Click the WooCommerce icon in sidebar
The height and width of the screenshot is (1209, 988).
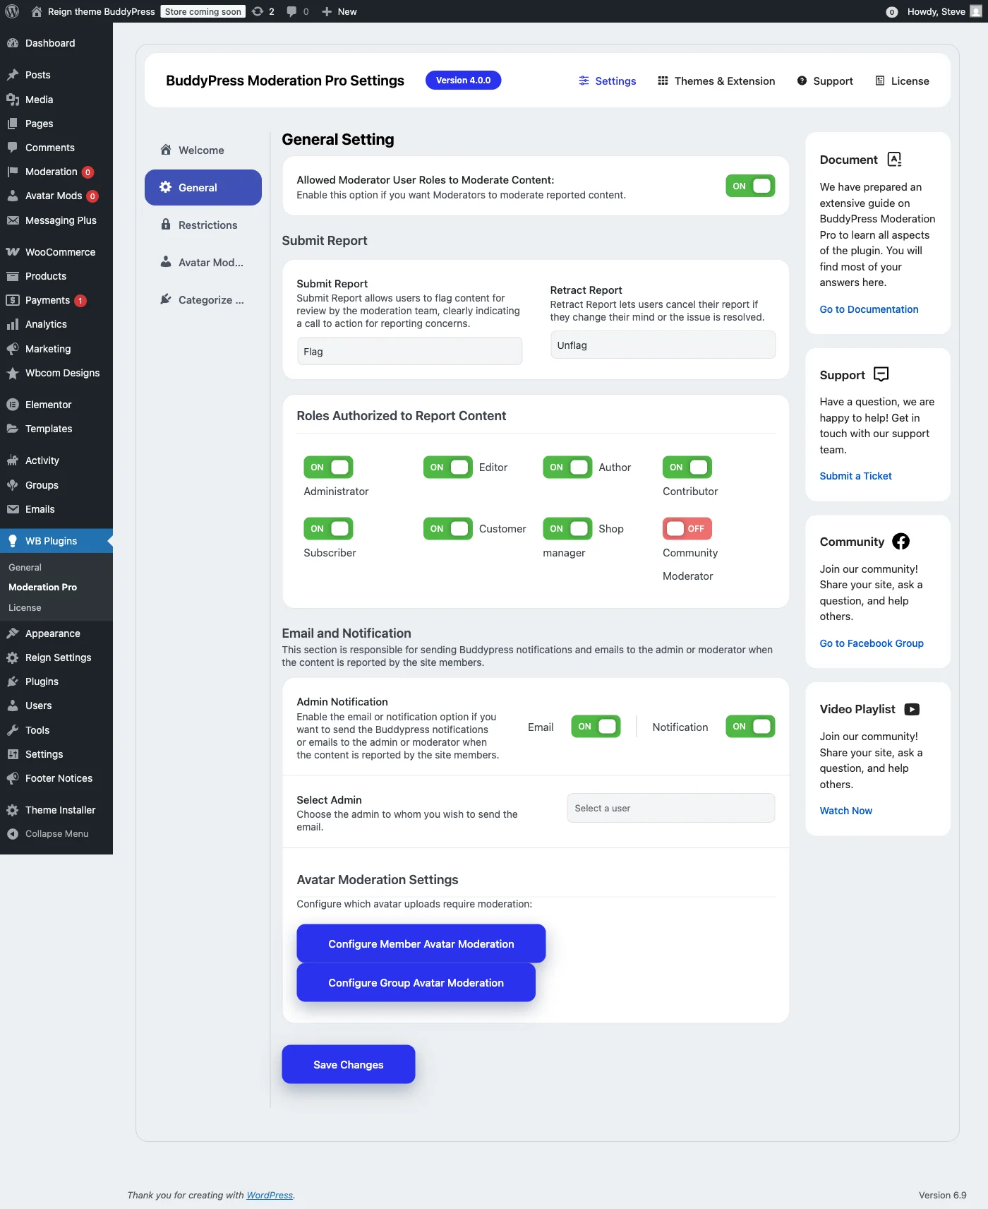point(13,252)
